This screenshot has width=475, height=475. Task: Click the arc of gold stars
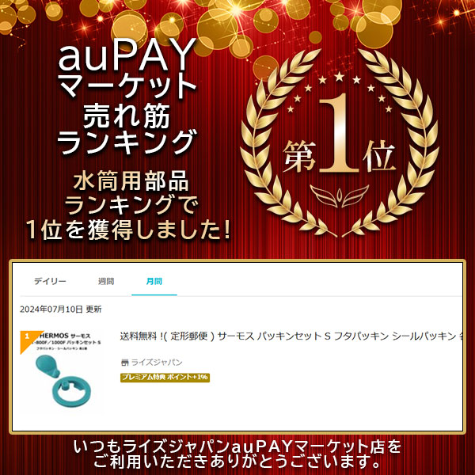click(340, 89)
